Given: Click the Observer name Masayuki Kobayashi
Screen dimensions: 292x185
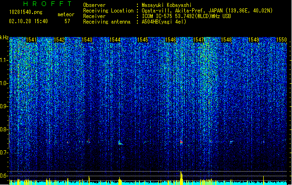Looking at the screenshot, I should [x=167, y=5].
